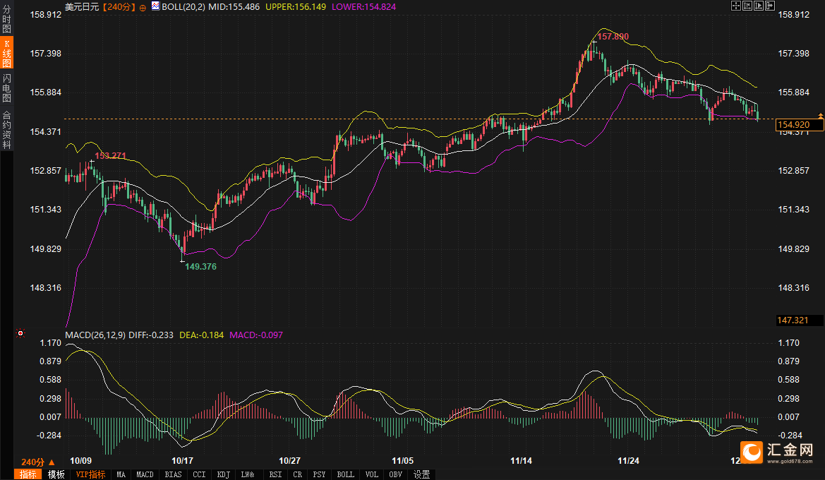
Task: Open the 240分 period selector at bottom left
Action: tap(38, 462)
